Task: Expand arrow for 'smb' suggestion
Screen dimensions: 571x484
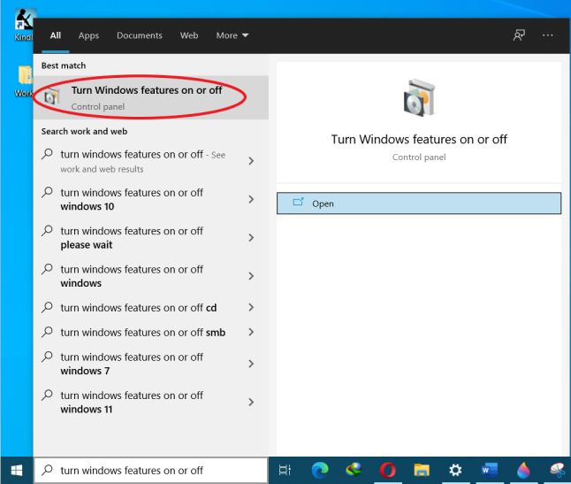Action: [251, 332]
